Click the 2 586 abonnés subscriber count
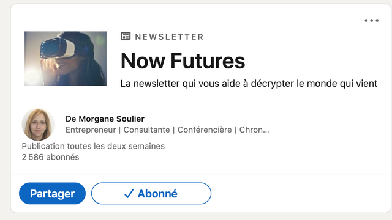 (x=50, y=157)
